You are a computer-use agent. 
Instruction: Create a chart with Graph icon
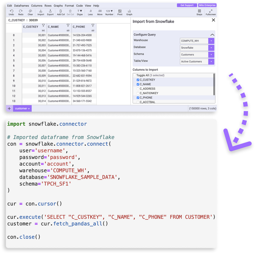click(129, 12)
